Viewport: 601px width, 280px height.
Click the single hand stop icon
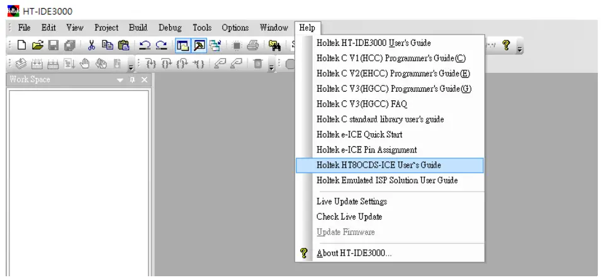point(85,63)
